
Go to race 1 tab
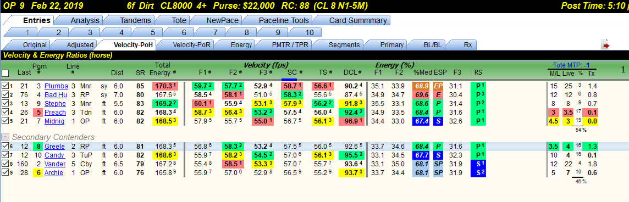point(27,32)
